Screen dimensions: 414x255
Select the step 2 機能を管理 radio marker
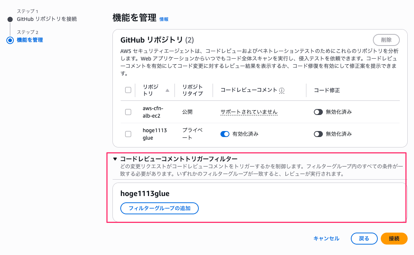coord(10,40)
